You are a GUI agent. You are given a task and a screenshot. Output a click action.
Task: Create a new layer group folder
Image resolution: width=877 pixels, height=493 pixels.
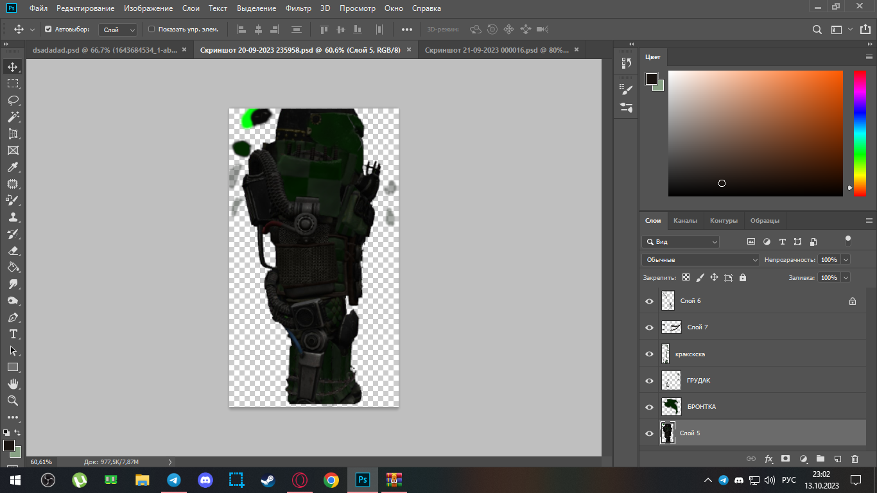(820, 459)
